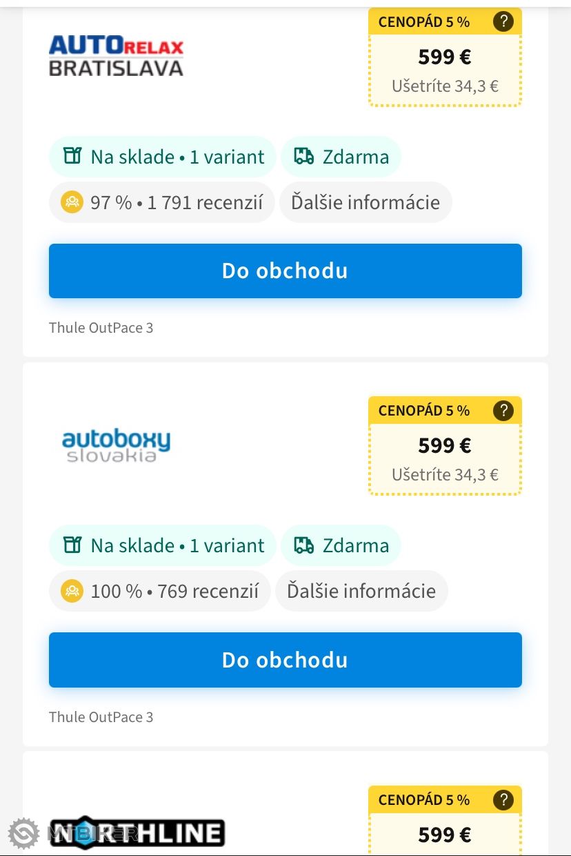Click the AutoRelax Bratislava shop logo
The image size is (571, 856).
[x=116, y=56]
